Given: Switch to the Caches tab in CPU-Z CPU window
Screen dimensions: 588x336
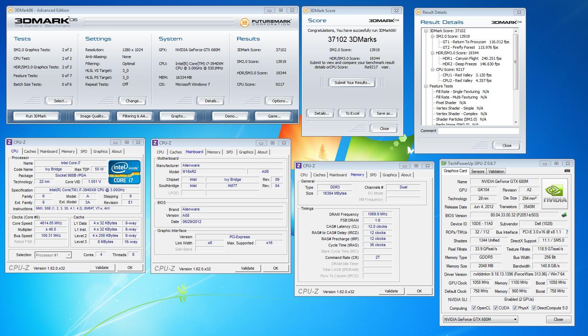Looking at the screenshot, I should point(30,151).
